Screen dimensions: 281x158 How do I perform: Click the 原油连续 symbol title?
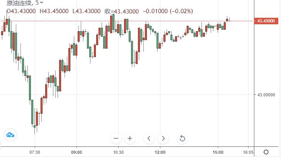pyautogui.click(x=20, y=3)
